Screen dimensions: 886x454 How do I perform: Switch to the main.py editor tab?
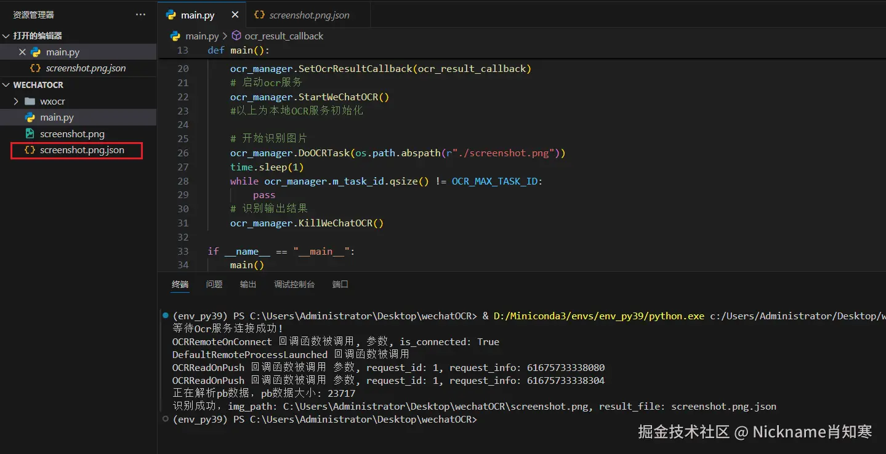click(197, 15)
